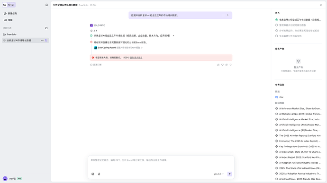This screenshot has width=327, height=183.
Task: Open AI Index 2025: State of AI in 10 Charts
Action: click(298, 152)
